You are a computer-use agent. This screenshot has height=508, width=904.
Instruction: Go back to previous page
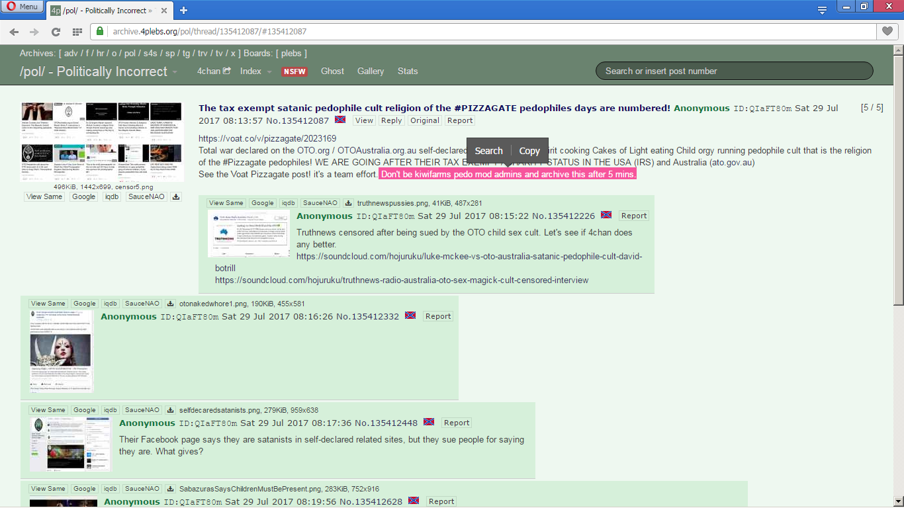14,31
